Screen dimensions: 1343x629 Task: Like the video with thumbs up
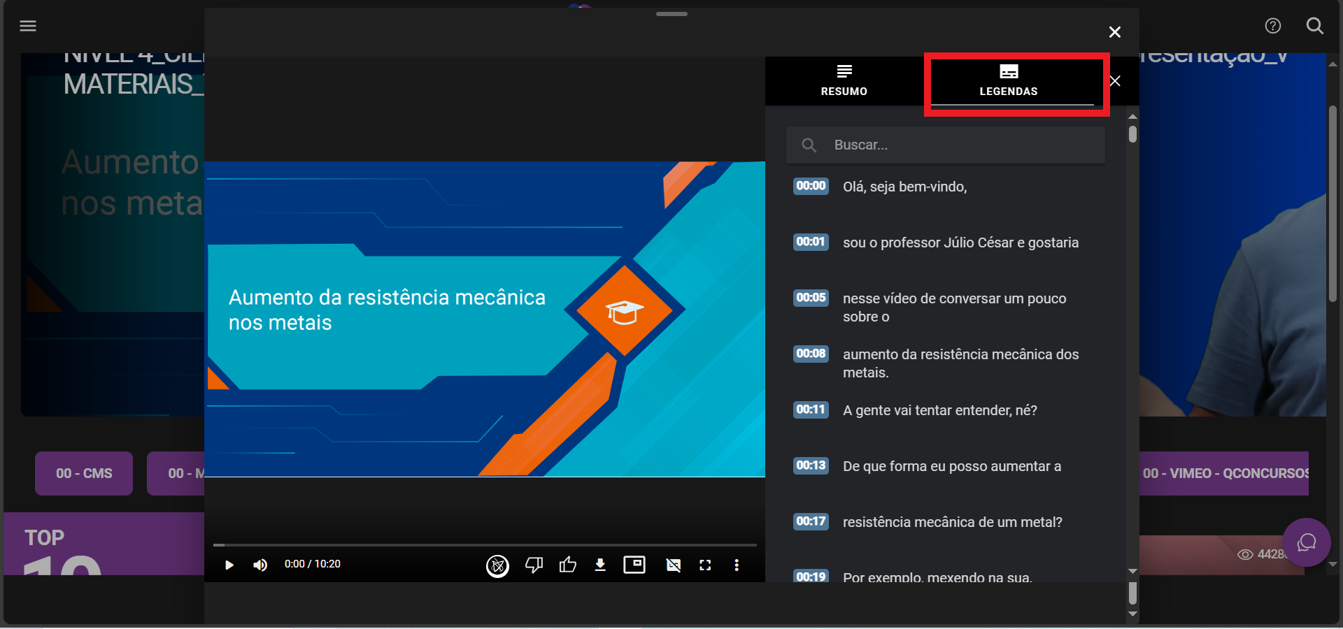568,565
